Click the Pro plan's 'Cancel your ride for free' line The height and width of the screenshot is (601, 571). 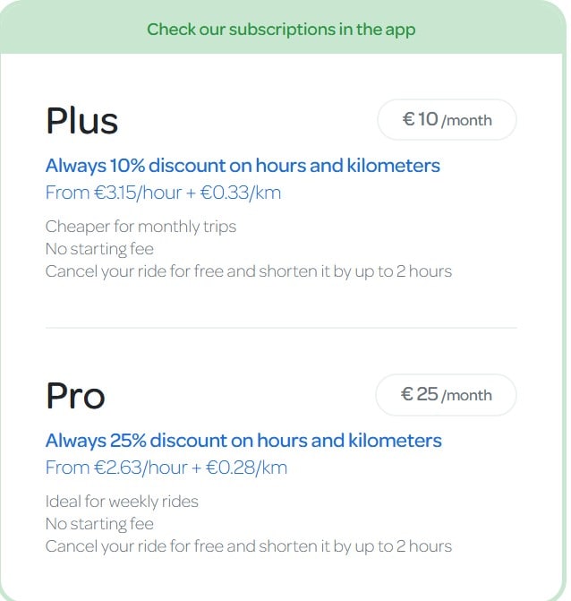tap(248, 545)
